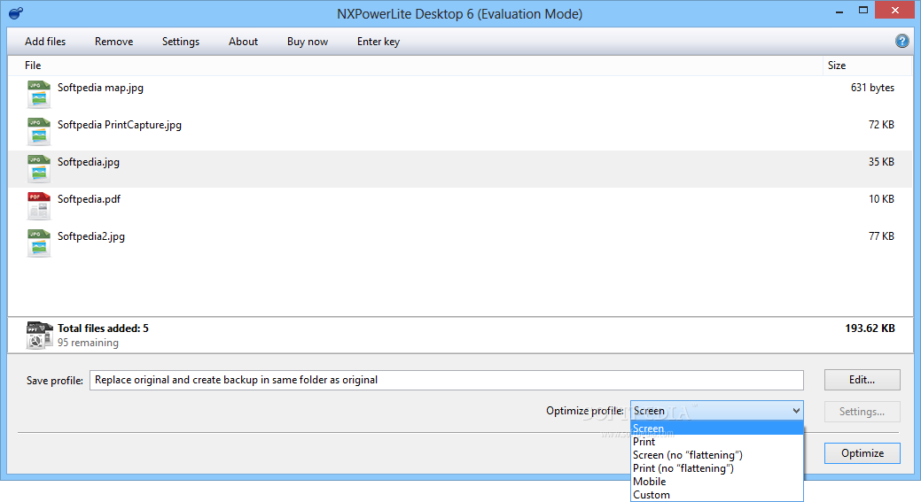Click the greyed Settings... button beside Optimize profile
Screen dimensions: 921x502
tap(862, 412)
